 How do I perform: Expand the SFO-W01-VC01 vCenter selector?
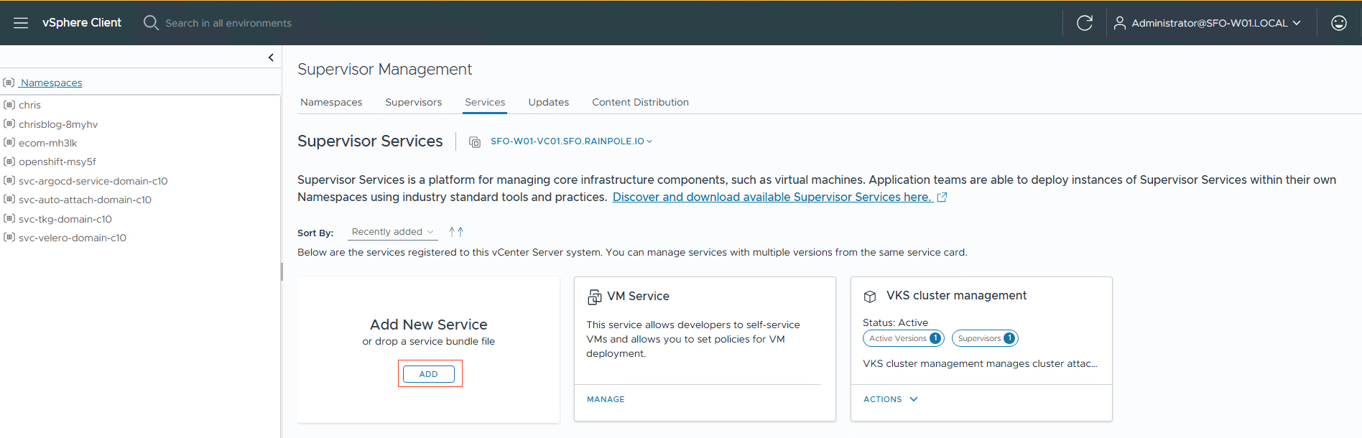[571, 141]
